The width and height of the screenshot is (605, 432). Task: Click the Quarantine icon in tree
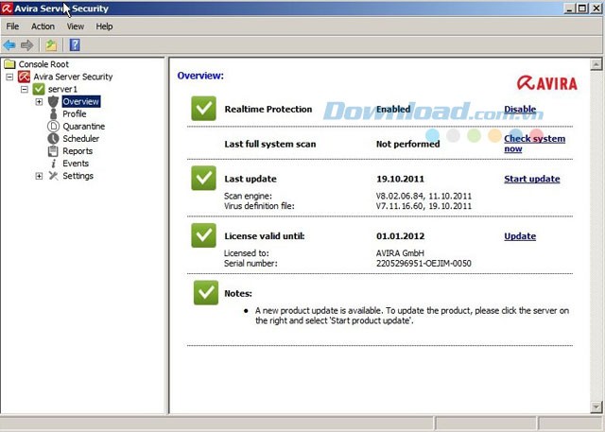(x=53, y=126)
